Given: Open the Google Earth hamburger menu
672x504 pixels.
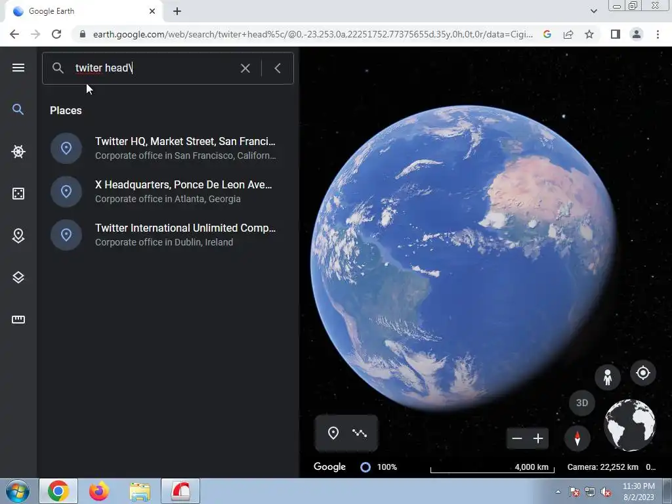Looking at the screenshot, I should 18,68.
